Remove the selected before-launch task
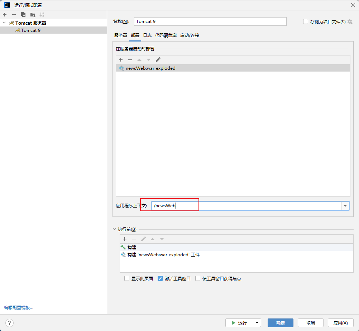The image size is (359, 331). click(134, 239)
